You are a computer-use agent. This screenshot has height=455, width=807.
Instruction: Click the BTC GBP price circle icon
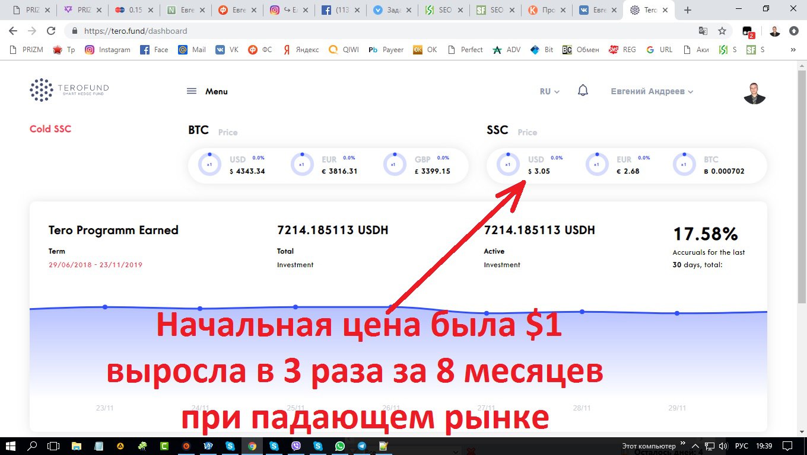click(x=395, y=165)
